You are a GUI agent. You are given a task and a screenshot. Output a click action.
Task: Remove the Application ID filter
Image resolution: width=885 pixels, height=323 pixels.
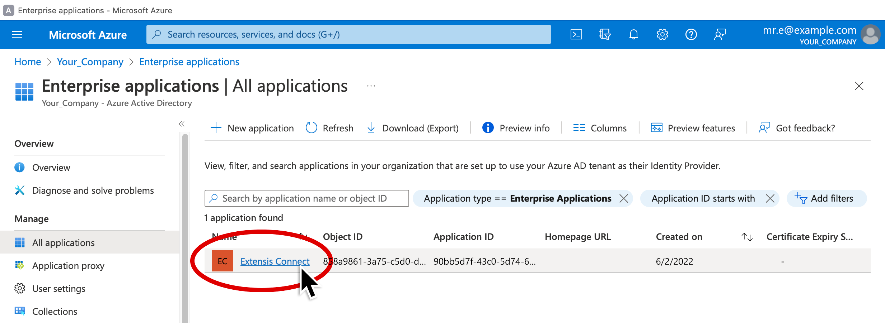[770, 198]
